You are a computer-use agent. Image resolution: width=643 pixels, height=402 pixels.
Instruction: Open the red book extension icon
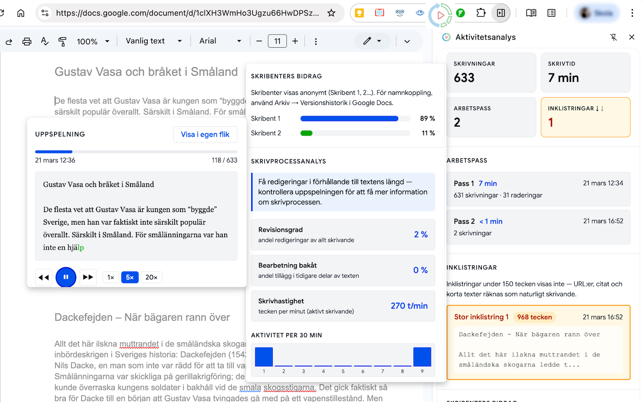click(x=379, y=14)
